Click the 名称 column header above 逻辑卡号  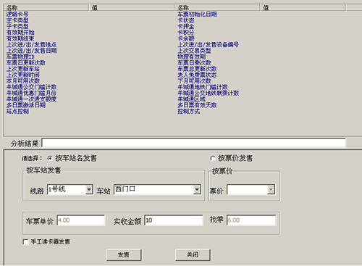(x=46, y=8)
